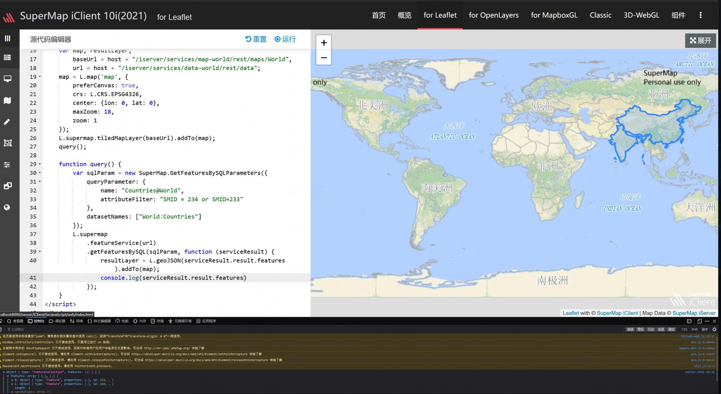The width and height of the screenshot is (721, 394).
Task: Toggle the 调试 console filter
Action: 671,329
